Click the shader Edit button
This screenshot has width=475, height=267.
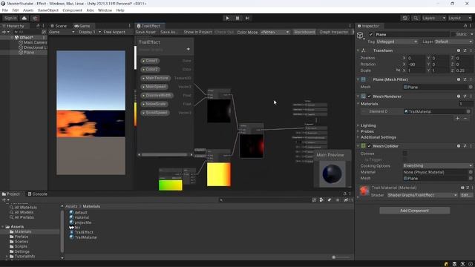(466, 195)
